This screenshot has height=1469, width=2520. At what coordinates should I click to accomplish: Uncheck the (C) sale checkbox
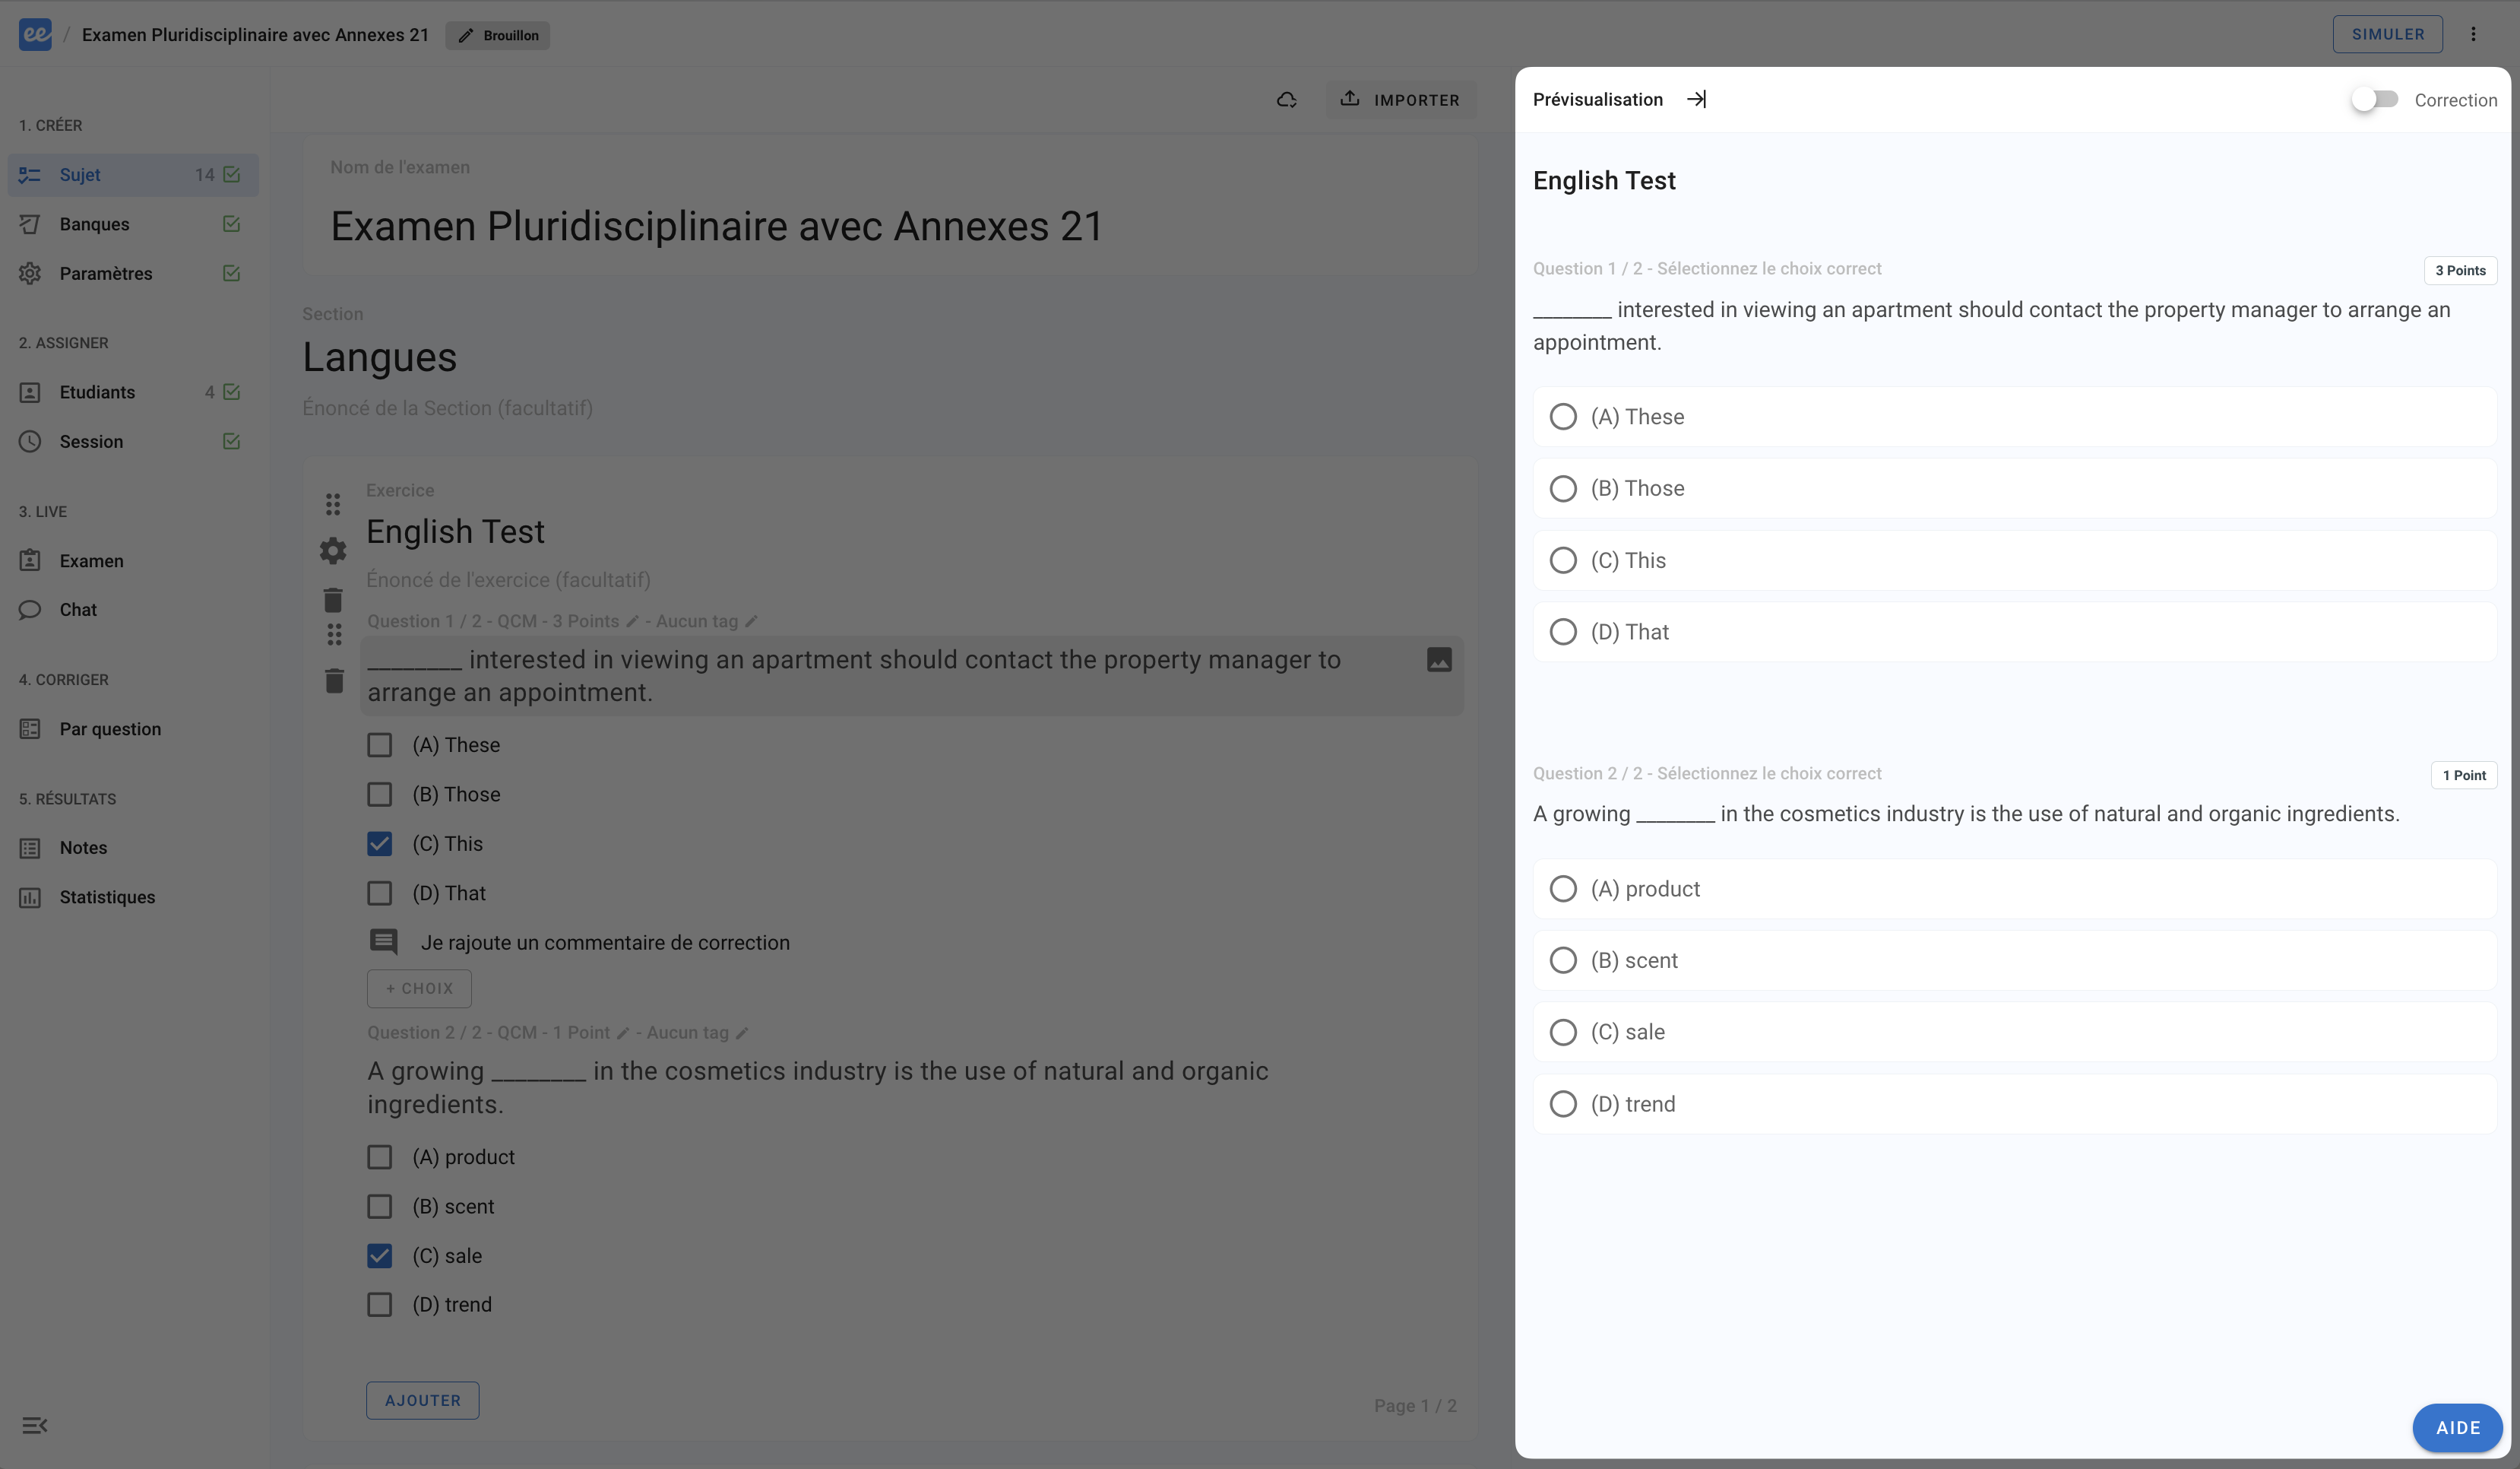click(x=379, y=1255)
